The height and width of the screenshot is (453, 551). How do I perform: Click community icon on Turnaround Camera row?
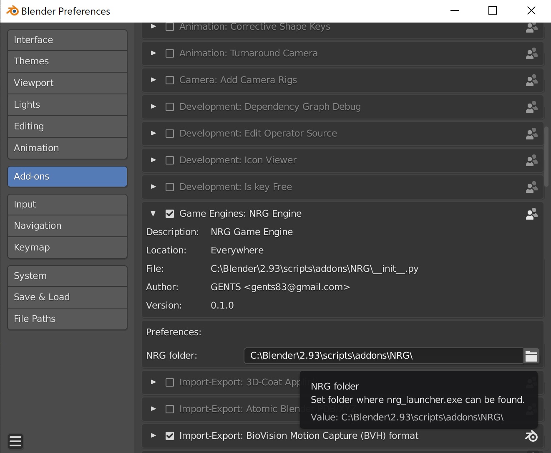(531, 53)
